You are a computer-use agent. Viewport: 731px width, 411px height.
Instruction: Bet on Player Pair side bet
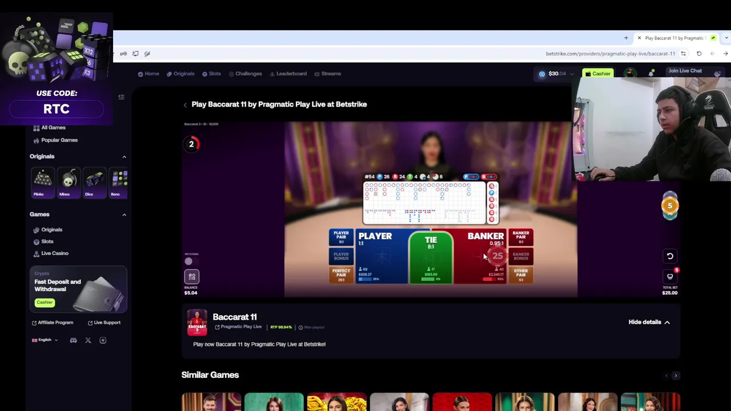tap(341, 237)
